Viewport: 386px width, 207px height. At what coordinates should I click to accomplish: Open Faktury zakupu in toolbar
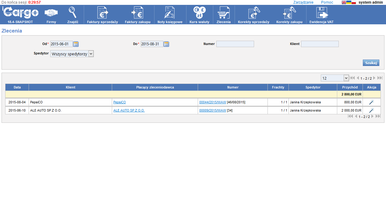(x=137, y=13)
